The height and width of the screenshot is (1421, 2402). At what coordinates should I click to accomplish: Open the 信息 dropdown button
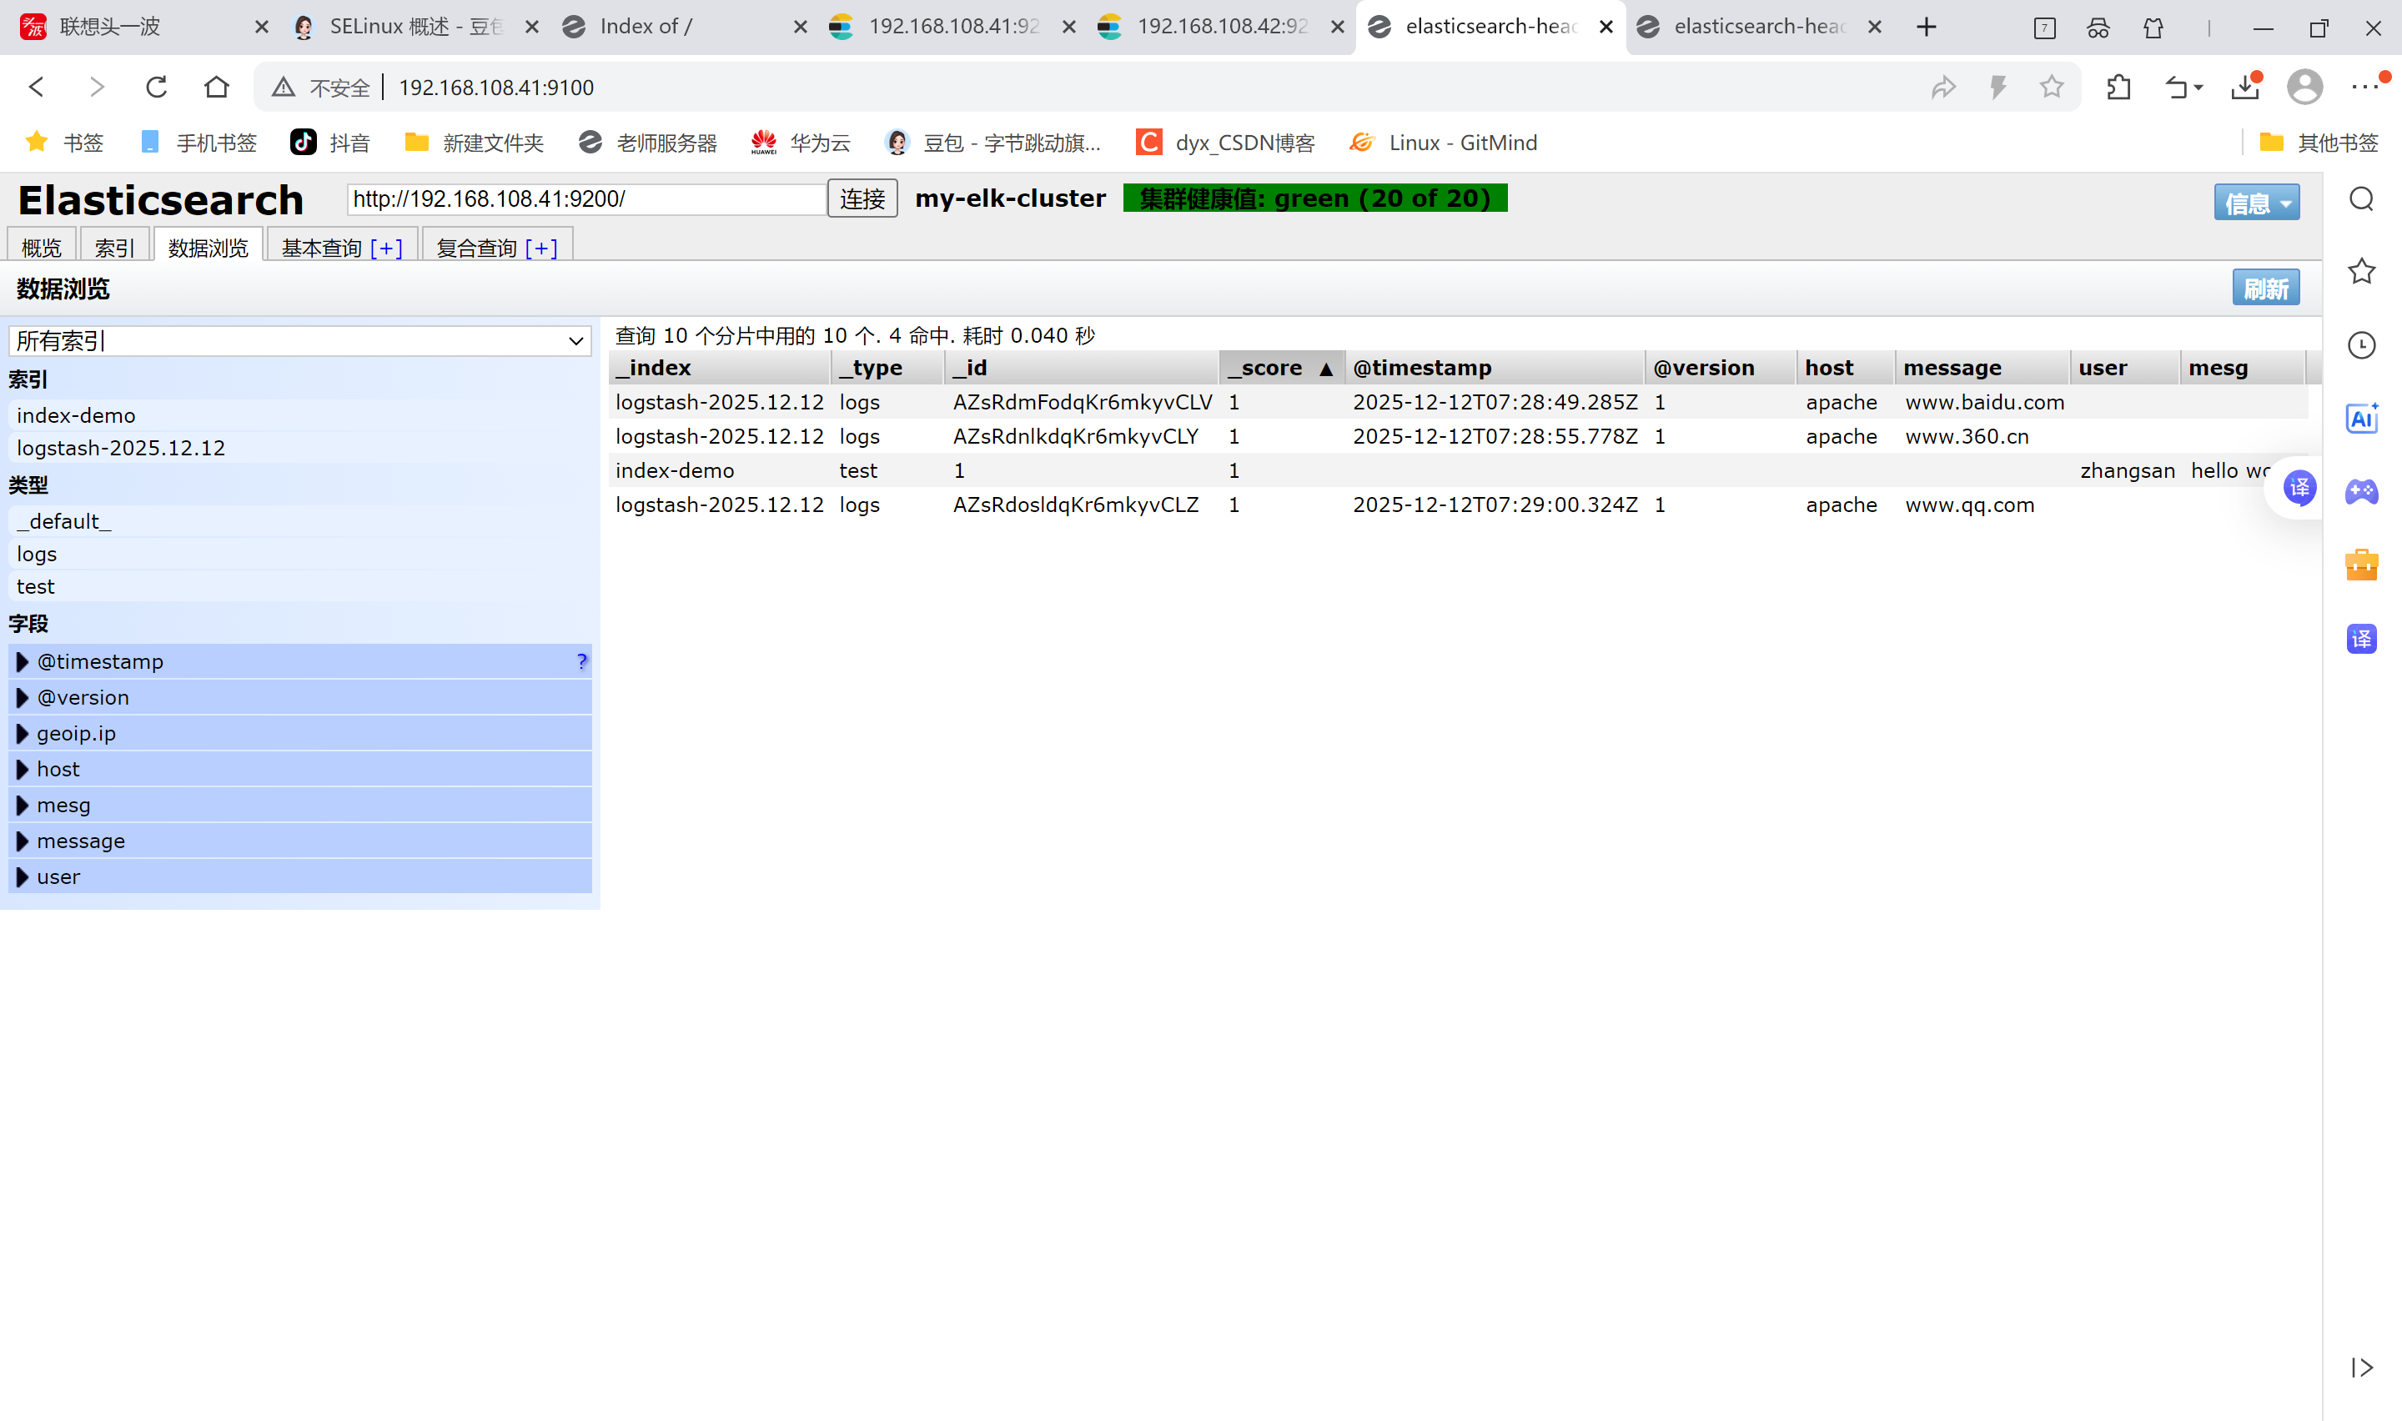pyautogui.click(x=2255, y=202)
